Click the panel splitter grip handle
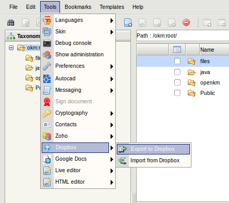The width and height of the screenshot is (229, 203). pos(134,197)
